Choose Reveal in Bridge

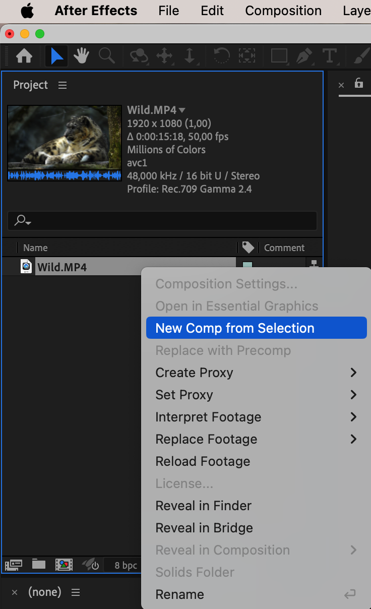pyautogui.click(x=256, y=528)
